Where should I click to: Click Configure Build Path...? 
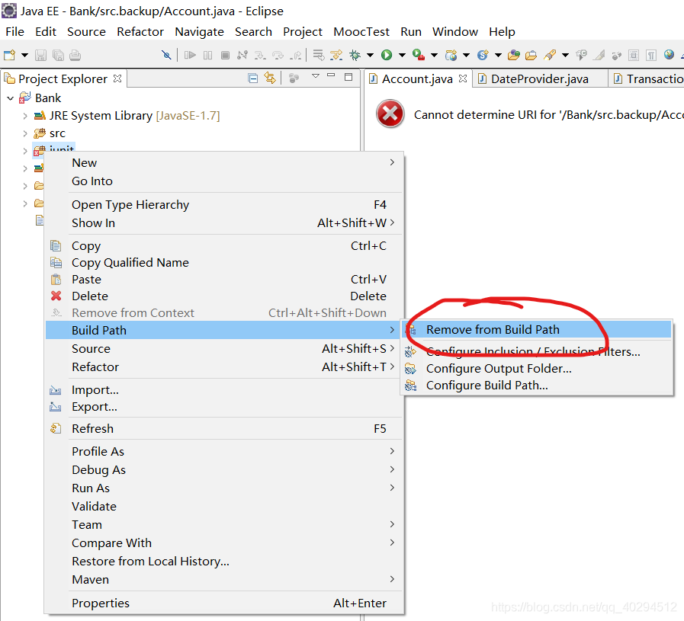[x=537, y=386]
